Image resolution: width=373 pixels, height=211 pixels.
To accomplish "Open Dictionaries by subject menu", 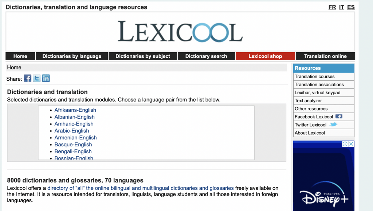I will point(143,56).
